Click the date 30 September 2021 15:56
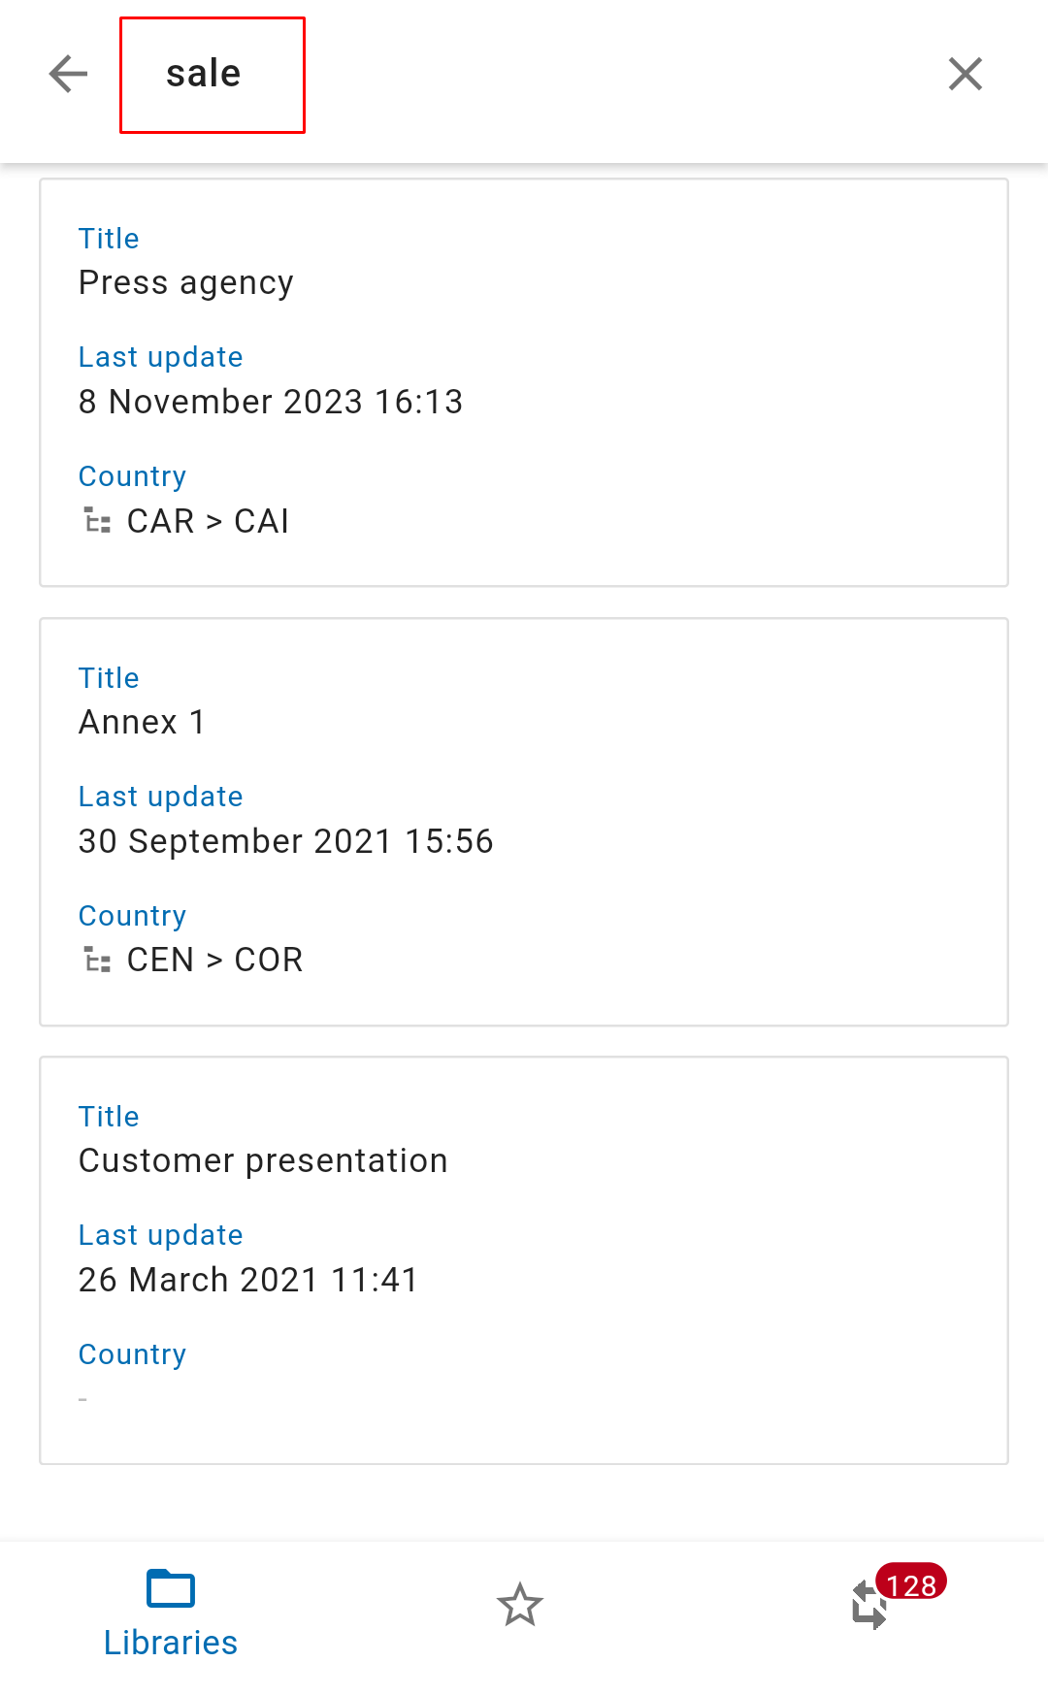Image resolution: width=1048 pixels, height=1695 pixels. (x=285, y=841)
